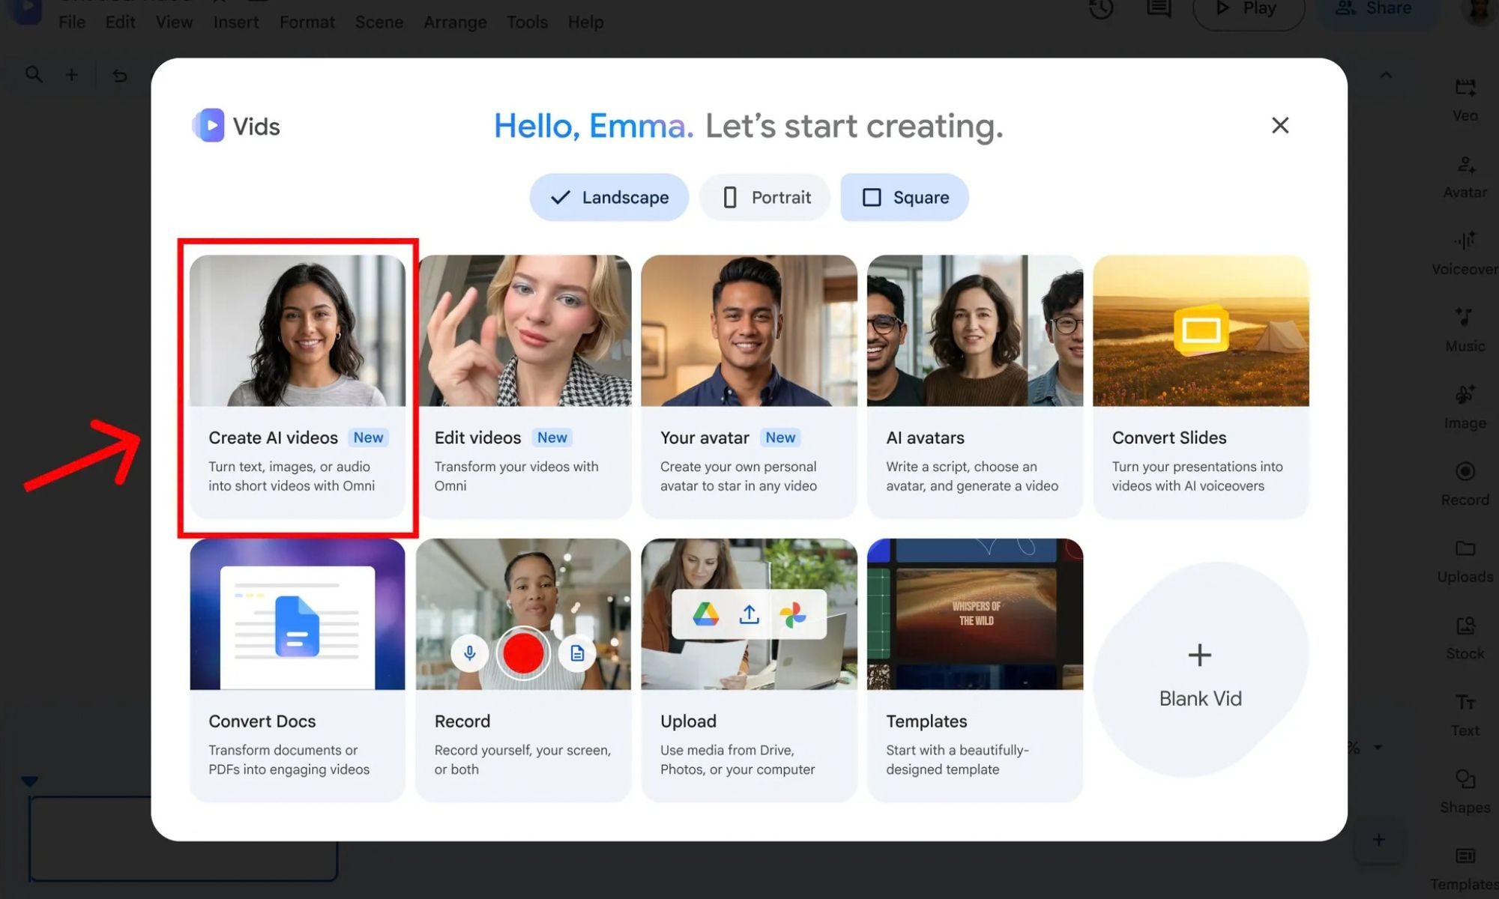
Task: Click the empty scene box in timeline
Action: click(184, 839)
